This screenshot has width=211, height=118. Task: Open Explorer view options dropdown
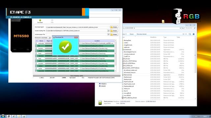click(186, 34)
